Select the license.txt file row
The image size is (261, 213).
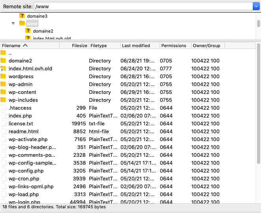coord(21,123)
